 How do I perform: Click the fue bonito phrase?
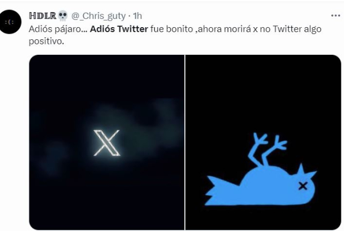pos(171,29)
